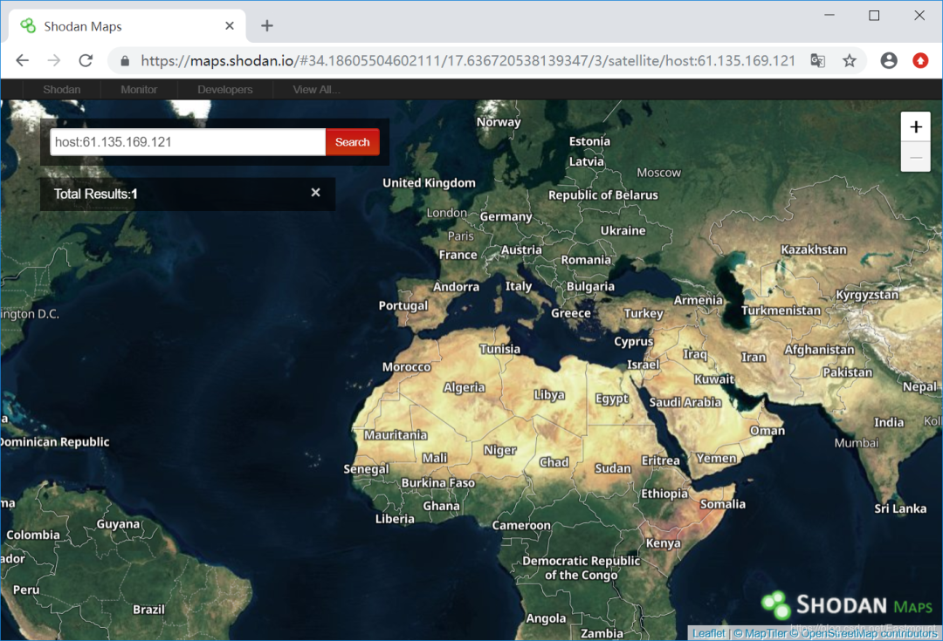Click the Kazakhstan label on map
Screen dimensions: 943x641
814,249
